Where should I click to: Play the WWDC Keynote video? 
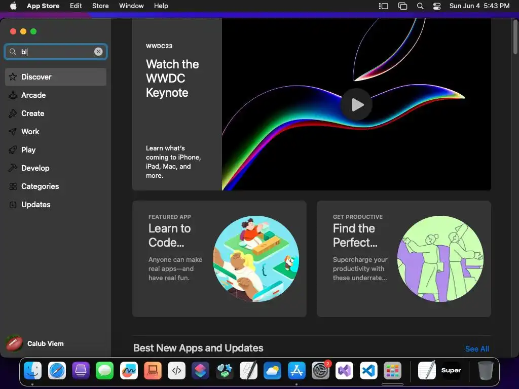click(356, 104)
